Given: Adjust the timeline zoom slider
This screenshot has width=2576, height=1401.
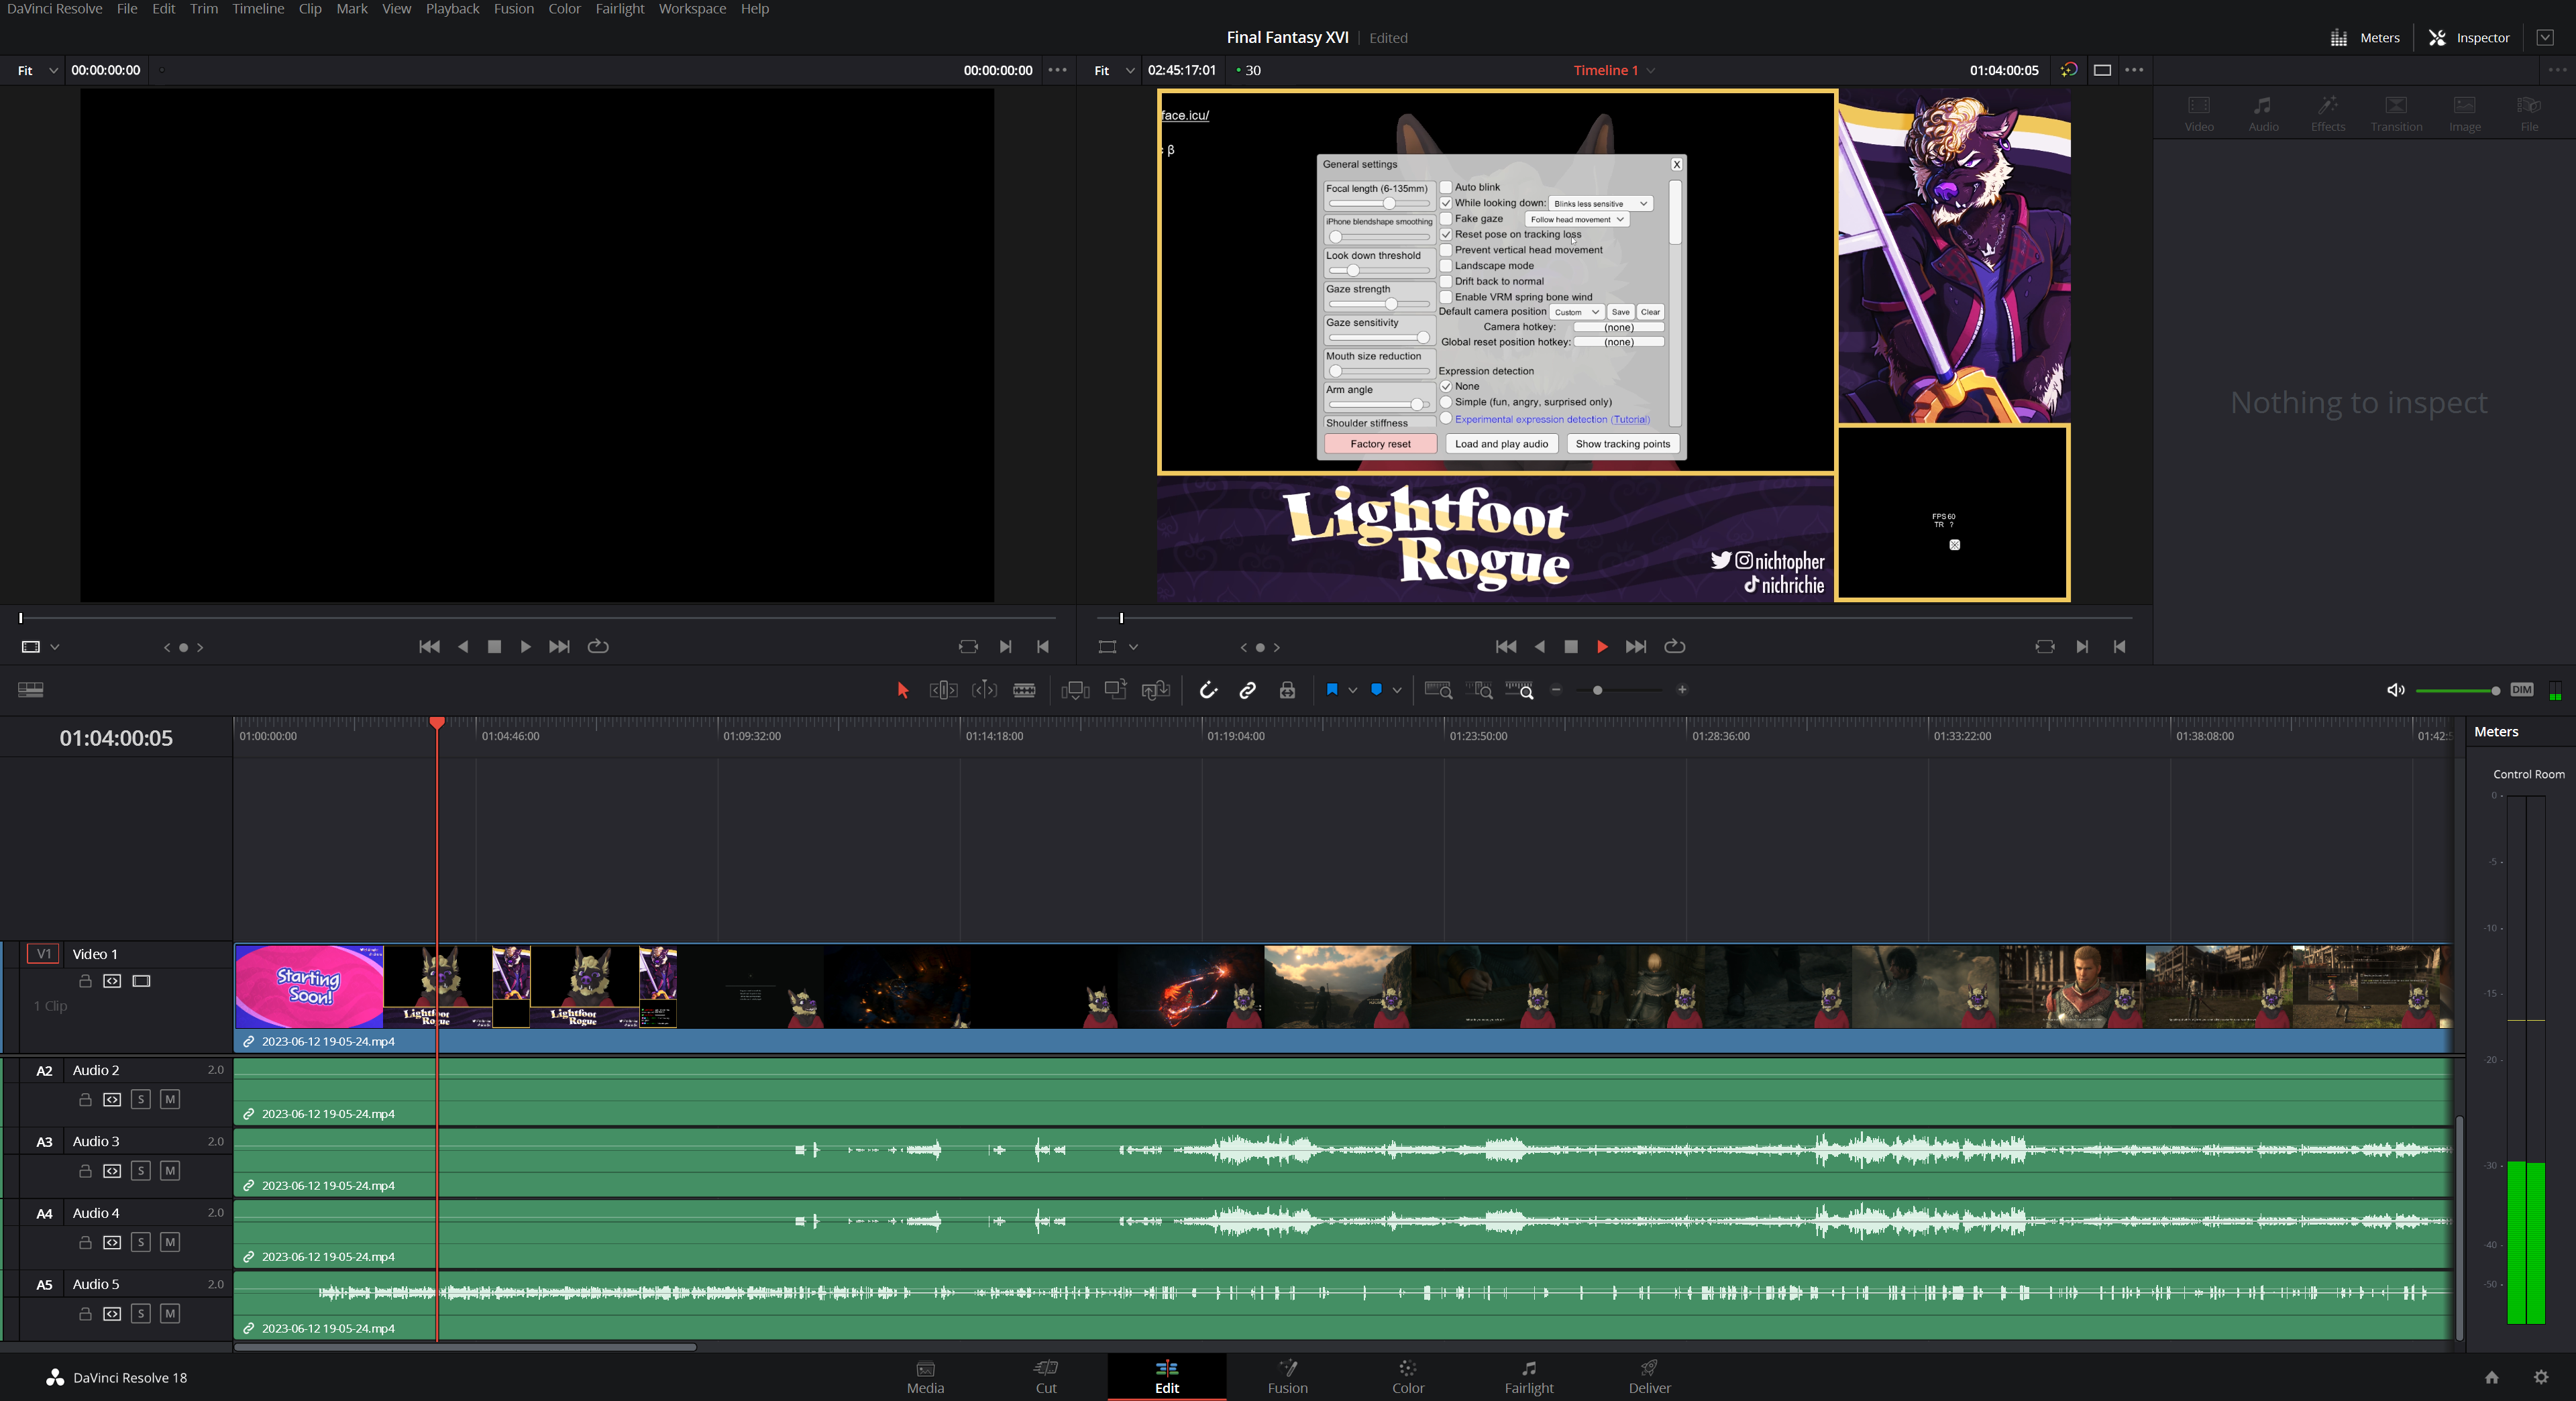Looking at the screenshot, I should tap(1597, 690).
